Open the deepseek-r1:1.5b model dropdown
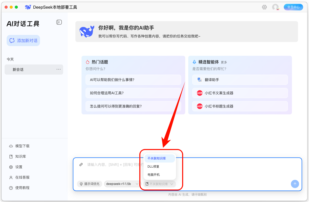Screen dimensions: 309x202 (x=122, y=184)
